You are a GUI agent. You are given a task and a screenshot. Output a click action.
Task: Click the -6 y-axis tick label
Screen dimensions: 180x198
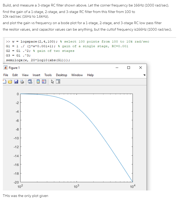coord(17,120)
